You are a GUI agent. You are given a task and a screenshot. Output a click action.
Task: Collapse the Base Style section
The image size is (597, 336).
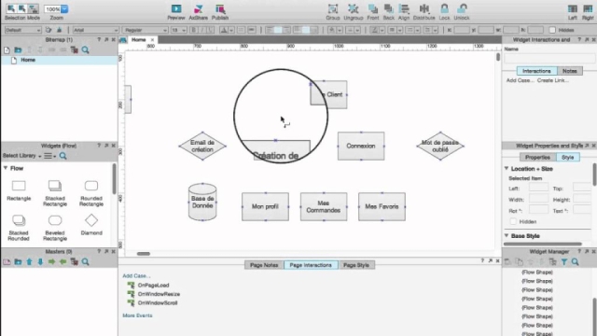point(507,236)
